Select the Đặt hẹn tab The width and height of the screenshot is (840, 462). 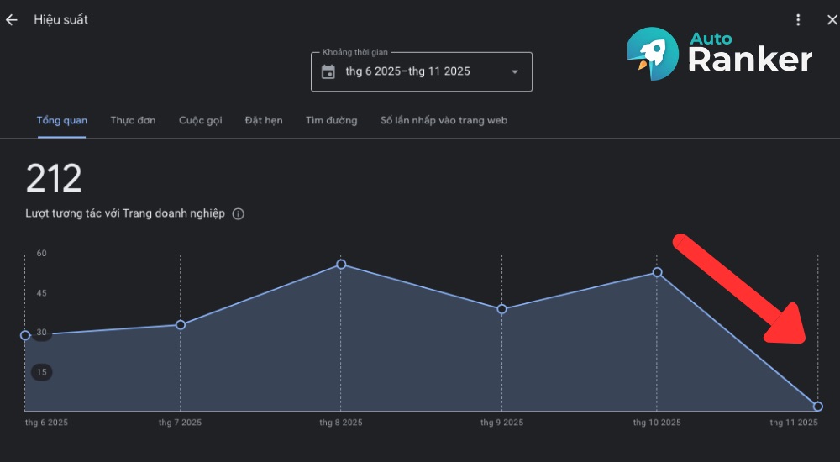[264, 120]
